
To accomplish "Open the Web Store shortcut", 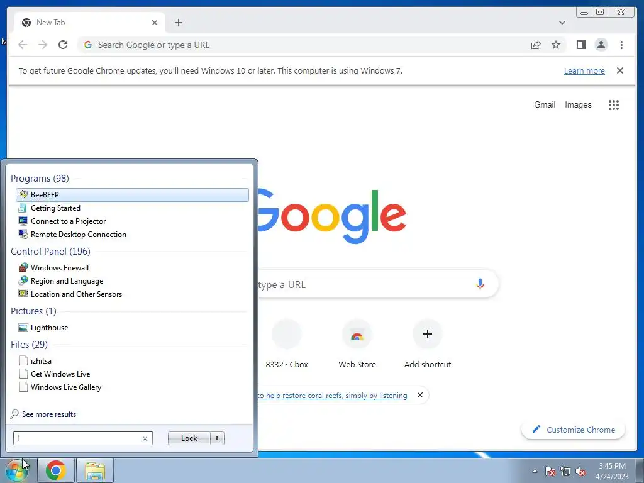I will [x=357, y=344].
